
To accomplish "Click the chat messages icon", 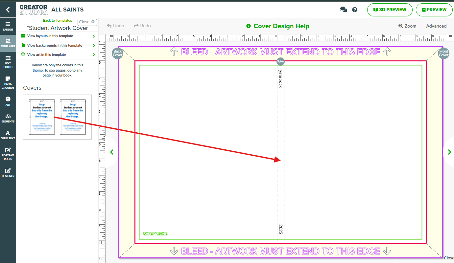I will [x=344, y=10].
